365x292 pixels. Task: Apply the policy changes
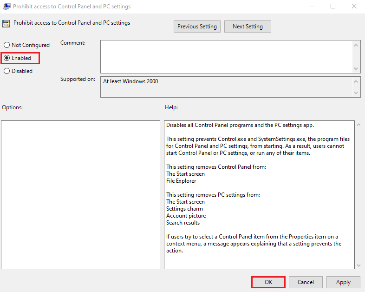coord(343,282)
